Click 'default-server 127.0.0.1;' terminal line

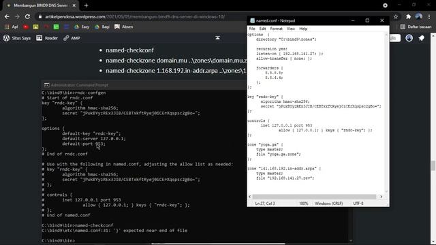point(94,139)
